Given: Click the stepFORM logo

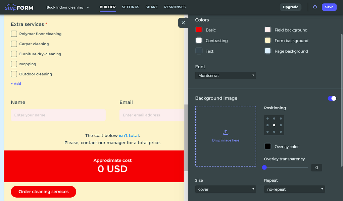Looking at the screenshot, I should tap(19, 7).
